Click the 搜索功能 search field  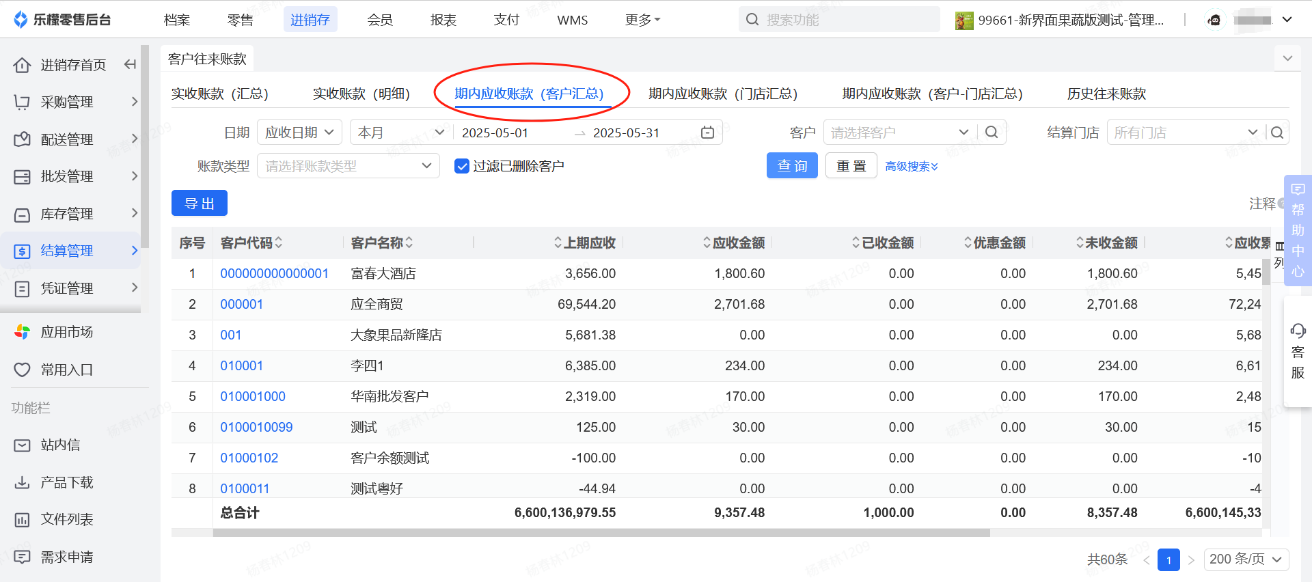[x=840, y=19]
